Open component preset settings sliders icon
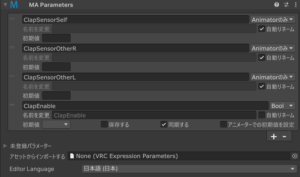 pyautogui.click(x=286, y=5)
